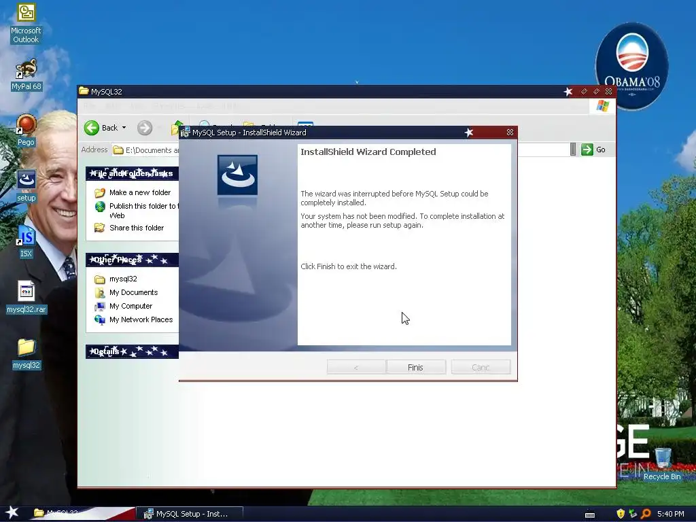The width and height of the screenshot is (696, 522).
Task: Click the orange magnifier tray icon
Action: coord(646,514)
